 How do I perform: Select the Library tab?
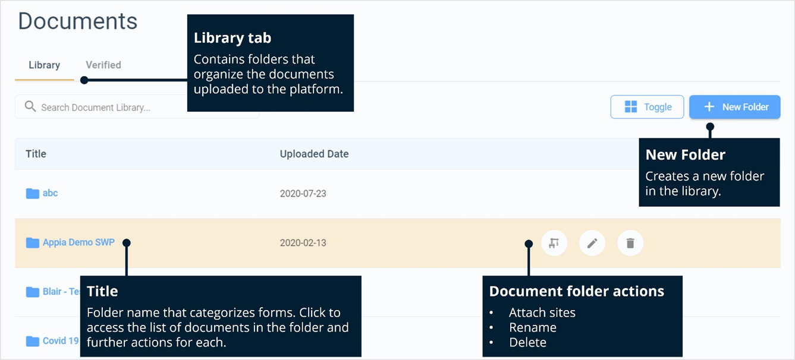(x=44, y=65)
